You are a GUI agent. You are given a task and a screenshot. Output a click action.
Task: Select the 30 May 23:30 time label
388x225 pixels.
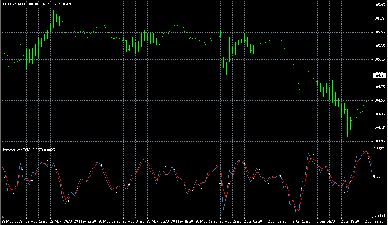[x=231, y=221]
